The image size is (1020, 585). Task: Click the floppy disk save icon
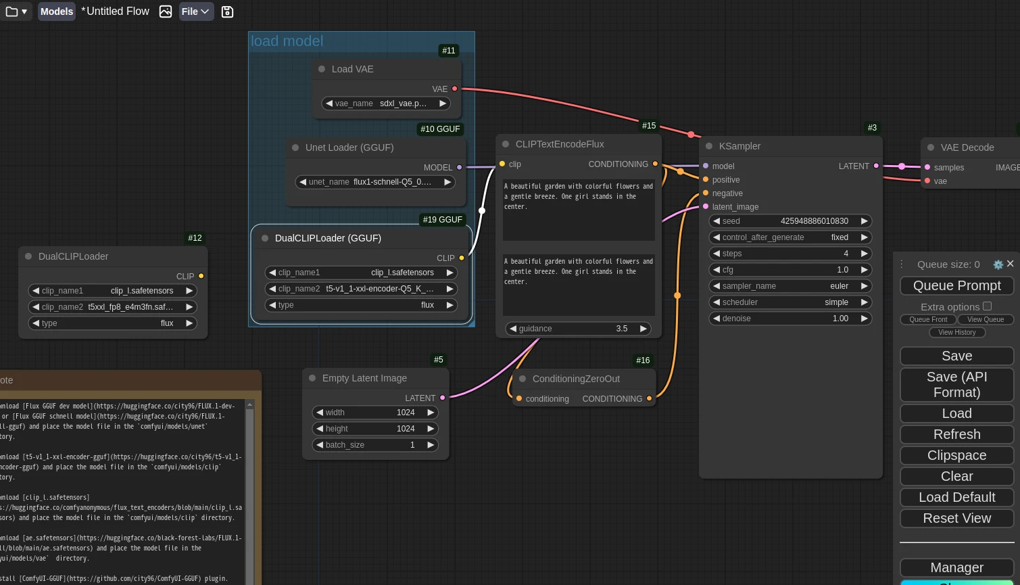click(227, 11)
